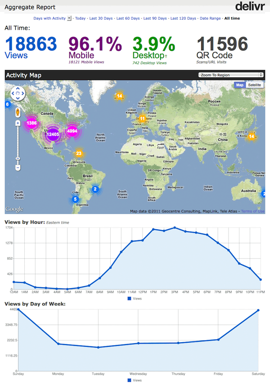Image resolution: width=270 pixels, height=385 pixels.
Task: Select the Street View pegman icon
Action: (18, 112)
